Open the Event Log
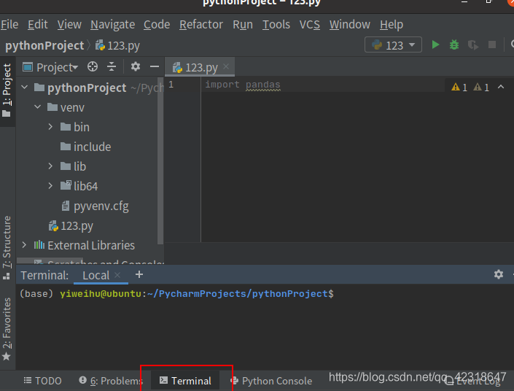Viewport: 514px width, 391px height. pyautogui.click(x=472, y=382)
